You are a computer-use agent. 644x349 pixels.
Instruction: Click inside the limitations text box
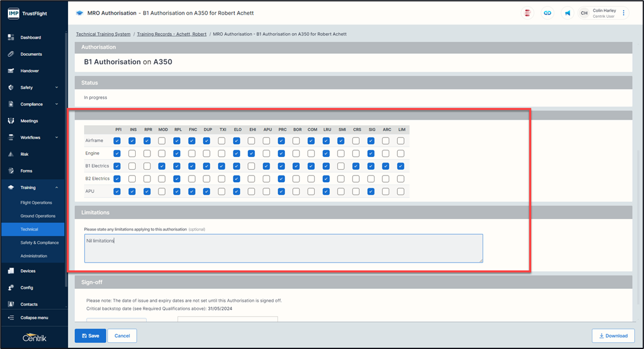click(x=283, y=248)
